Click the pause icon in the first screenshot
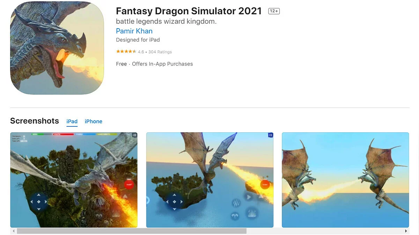419x235 pixels. point(134,135)
